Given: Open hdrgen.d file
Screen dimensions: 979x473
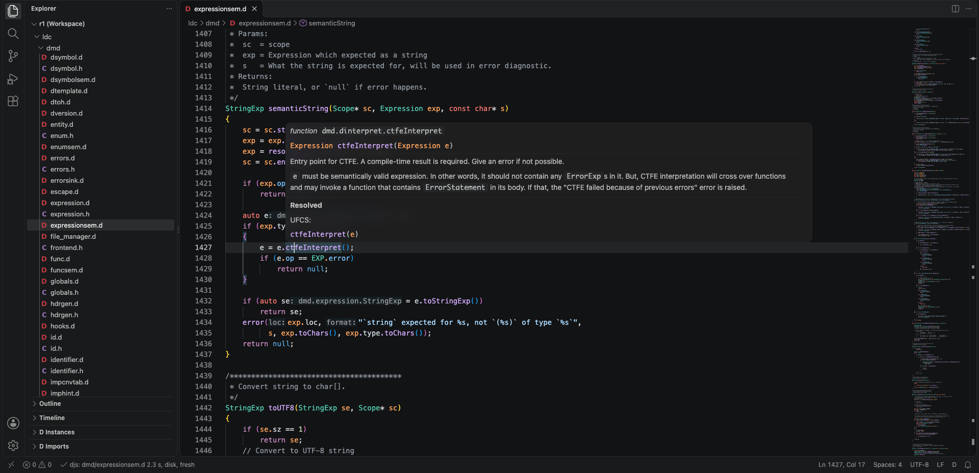Looking at the screenshot, I should tap(64, 304).
